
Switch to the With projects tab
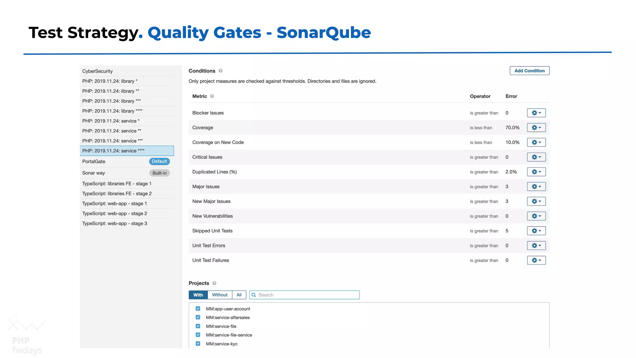click(x=198, y=295)
